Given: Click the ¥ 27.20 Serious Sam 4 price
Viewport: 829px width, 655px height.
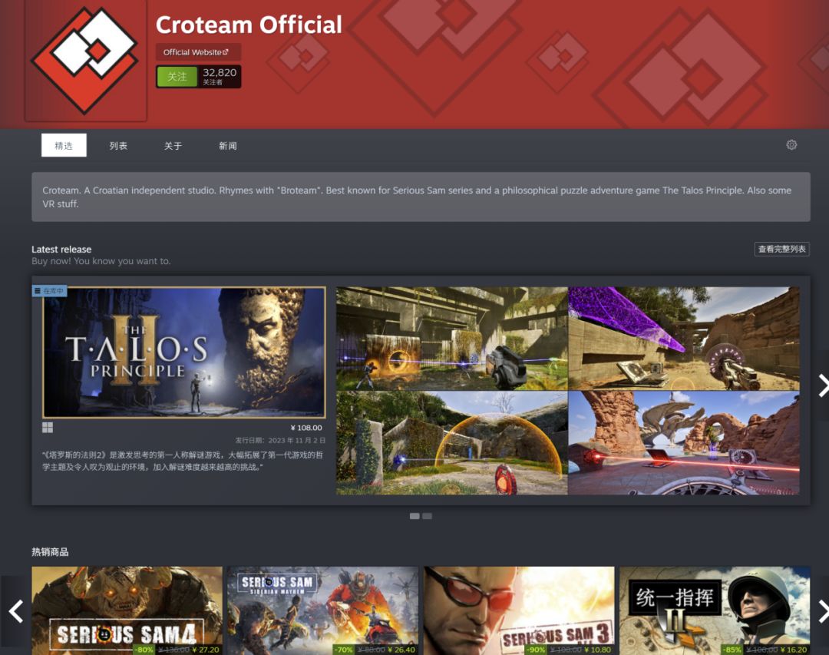Looking at the screenshot, I should click(206, 650).
